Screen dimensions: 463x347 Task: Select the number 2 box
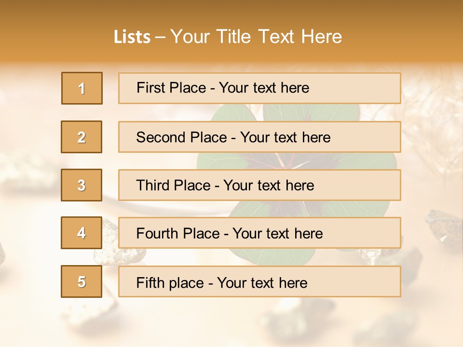click(x=82, y=137)
